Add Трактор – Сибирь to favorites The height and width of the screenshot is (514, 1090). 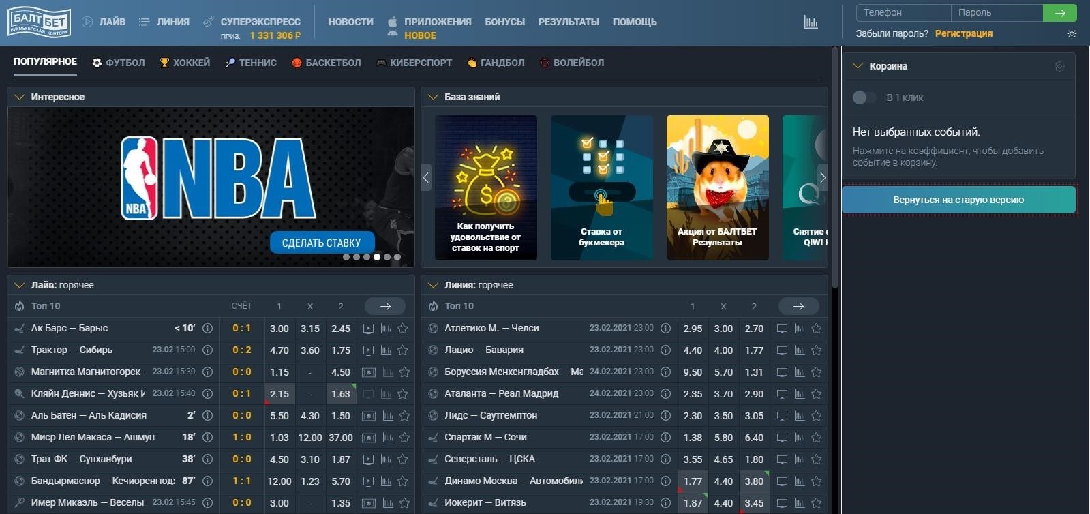[x=403, y=350]
